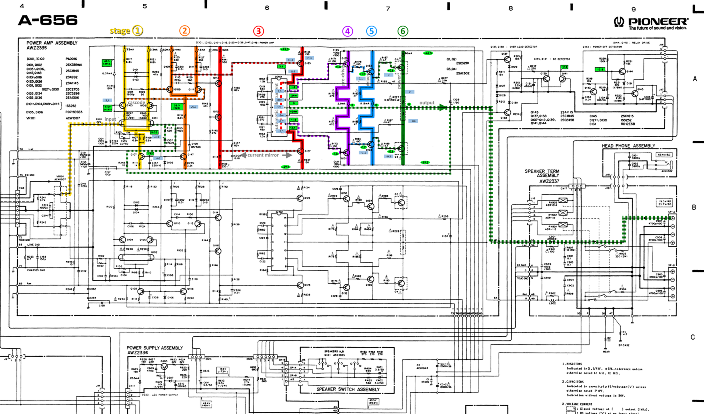Click the 2SA1302 part number
Image resolution: width=704 pixels, height=414 pixels.
(463, 73)
